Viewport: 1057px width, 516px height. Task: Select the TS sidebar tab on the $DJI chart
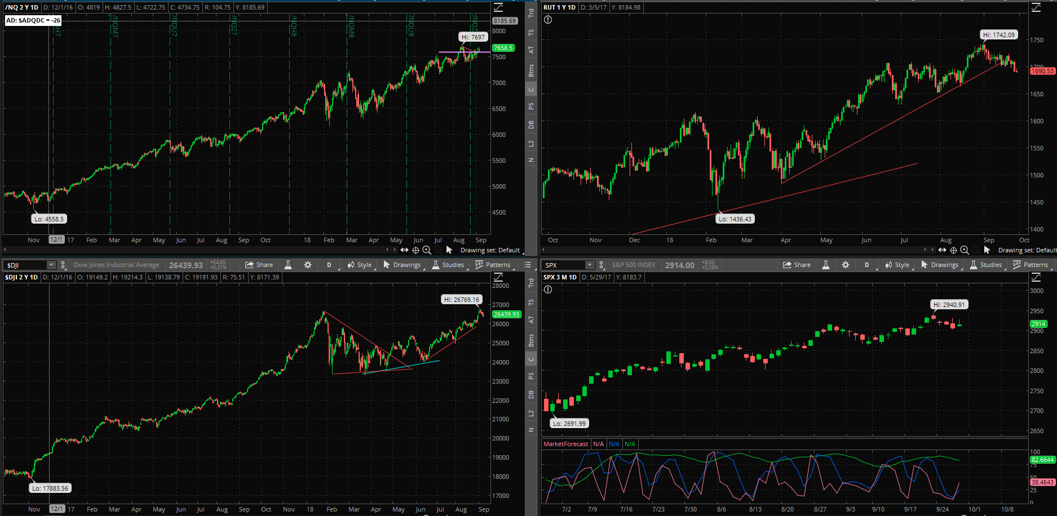(531, 303)
